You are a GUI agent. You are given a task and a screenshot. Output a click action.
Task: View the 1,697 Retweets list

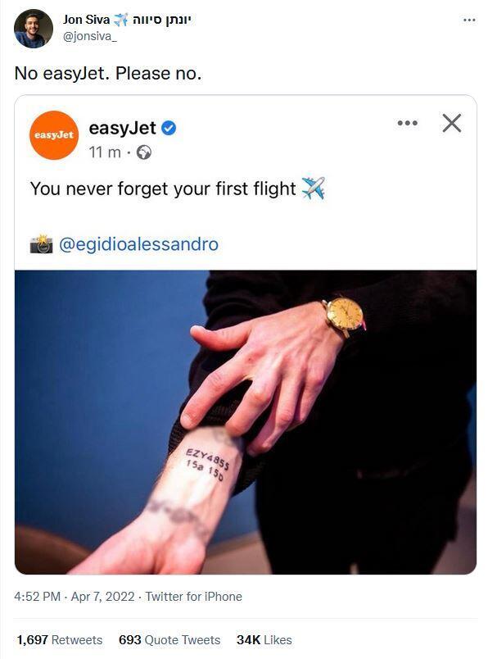[60, 639]
